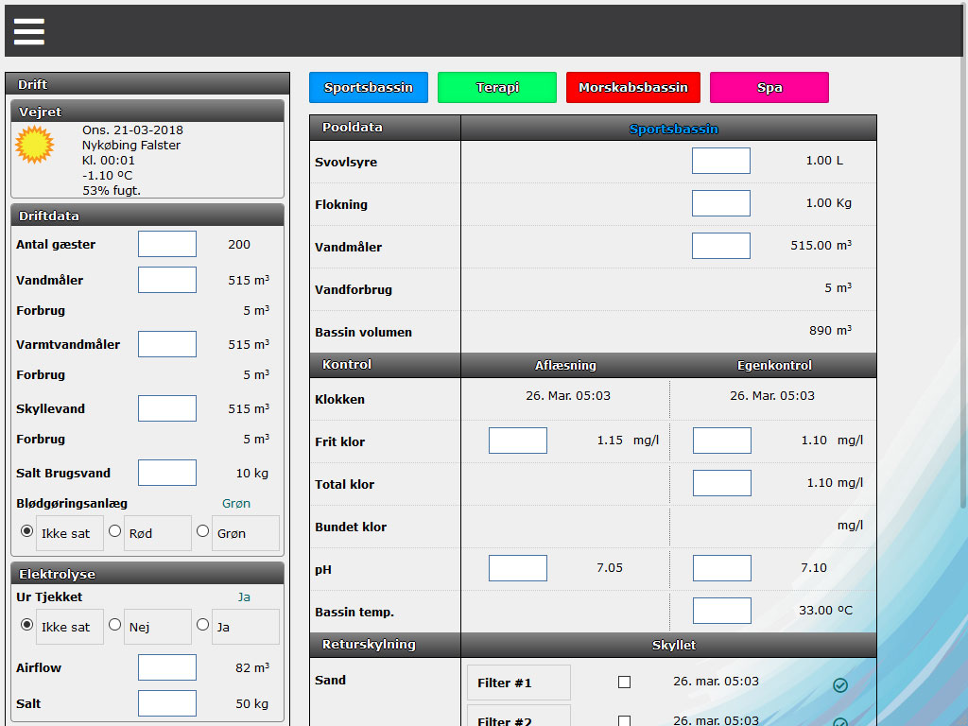This screenshot has height=726, width=968.
Task: Switch to the Sportsbassin tab
Action: pyautogui.click(x=369, y=88)
